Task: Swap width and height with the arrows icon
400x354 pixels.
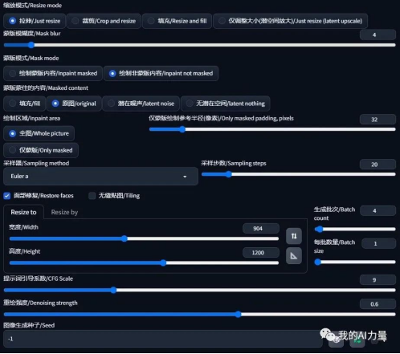Action: [294, 236]
